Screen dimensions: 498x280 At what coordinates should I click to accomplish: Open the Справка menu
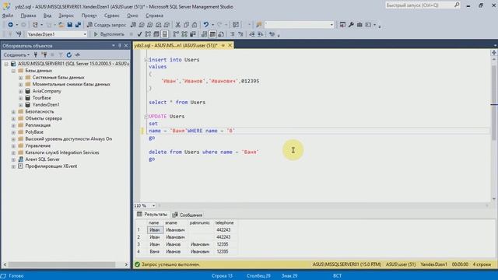[x=154, y=16]
